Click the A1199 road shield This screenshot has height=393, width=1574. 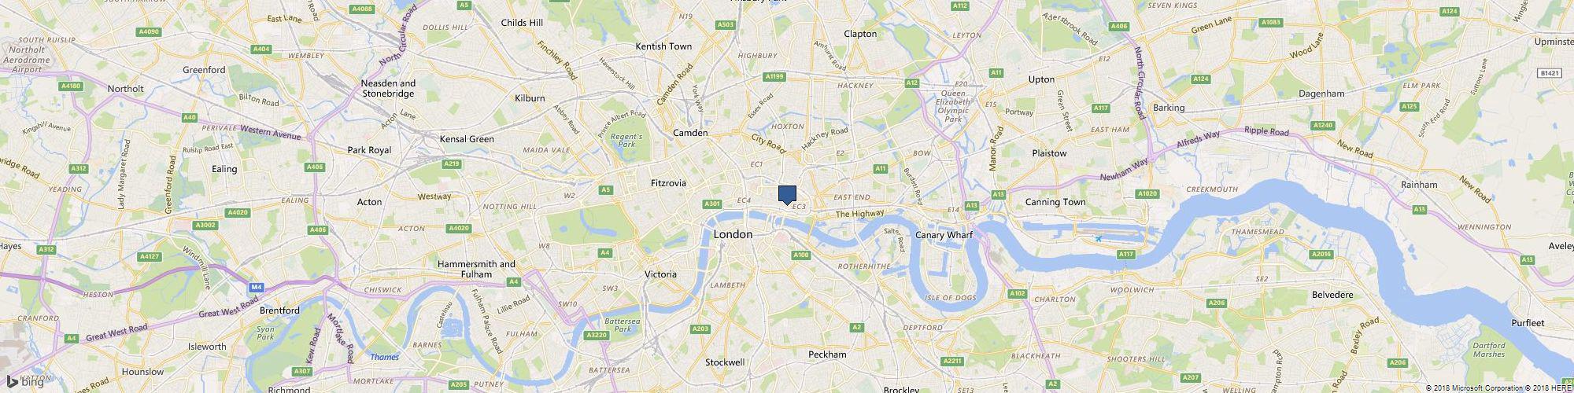(775, 76)
